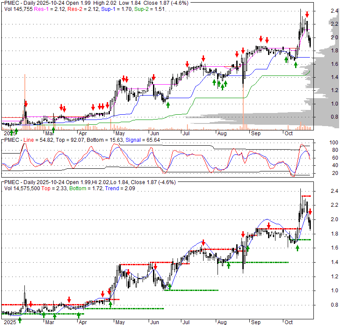This screenshot has height=325, width=340.
Task: Click the 'Signal = 65.64' oscillator legend
Action: tap(143, 140)
